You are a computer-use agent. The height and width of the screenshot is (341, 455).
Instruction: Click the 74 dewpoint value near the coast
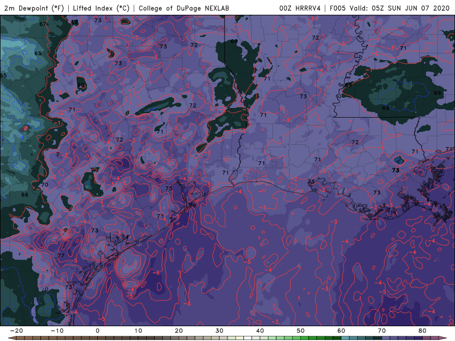125,237
